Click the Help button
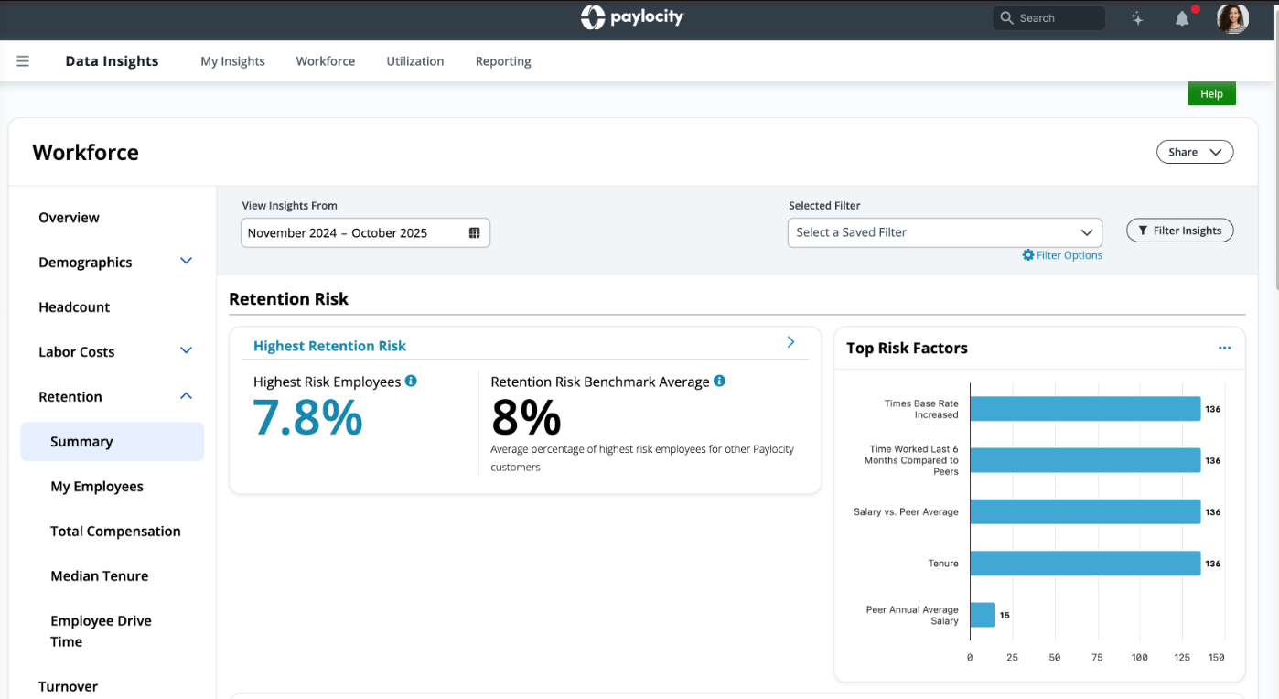The height and width of the screenshot is (699, 1279). [1210, 92]
